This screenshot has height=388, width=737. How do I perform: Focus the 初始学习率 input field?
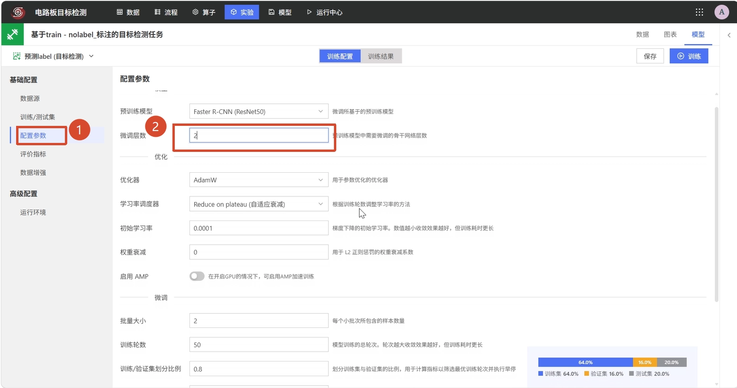[259, 228]
